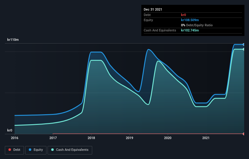Select the red Debt end-point marker

pyautogui.click(x=244, y=134)
